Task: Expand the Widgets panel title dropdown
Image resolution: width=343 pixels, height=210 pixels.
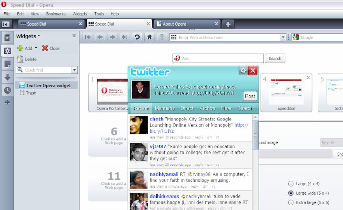Action: [39, 35]
